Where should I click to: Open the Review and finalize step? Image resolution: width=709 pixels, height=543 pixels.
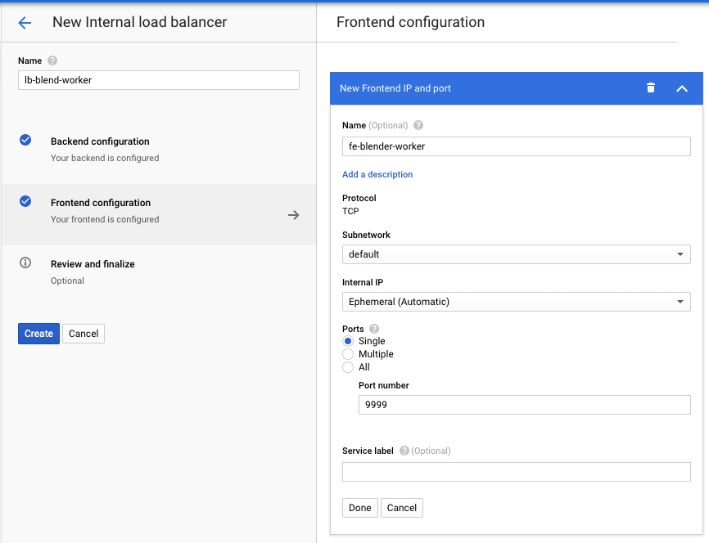pyautogui.click(x=158, y=272)
